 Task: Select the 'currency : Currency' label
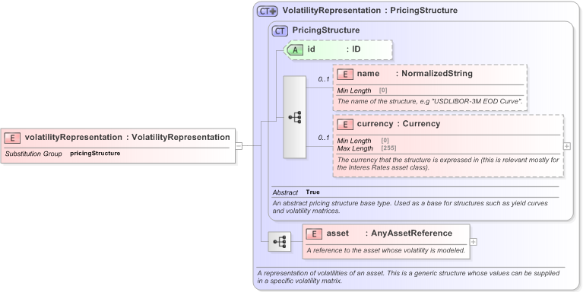[398, 123]
